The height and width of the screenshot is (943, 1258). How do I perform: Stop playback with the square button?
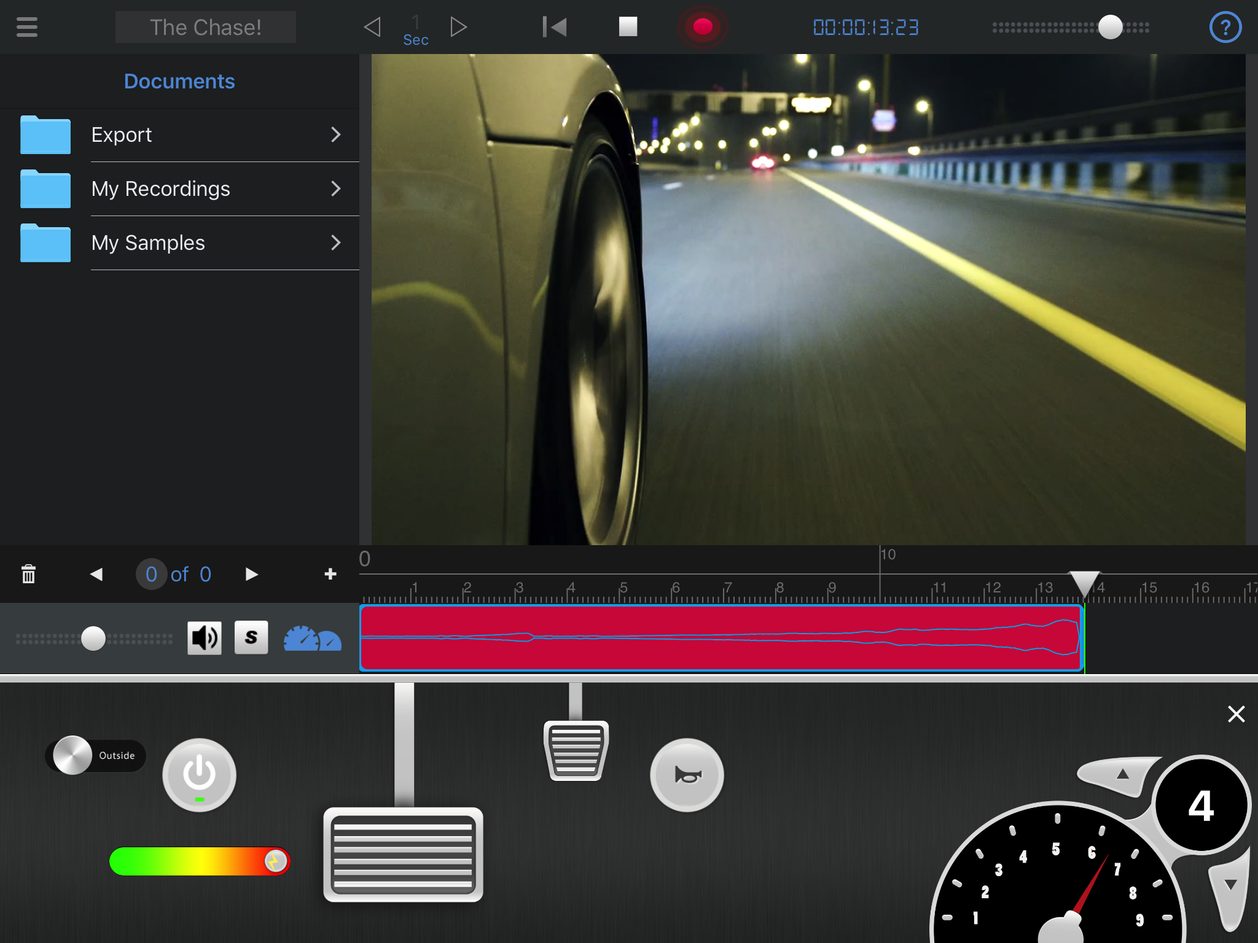point(628,27)
